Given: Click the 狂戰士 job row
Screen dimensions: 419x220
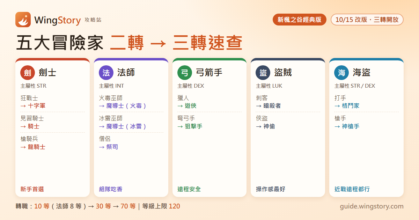Looking at the screenshot, I should pyautogui.click(x=29, y=98).
